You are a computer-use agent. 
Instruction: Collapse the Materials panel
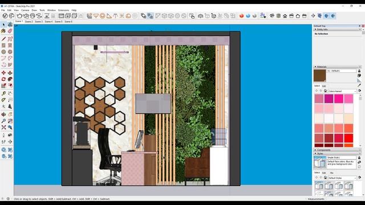tap(337, 67)
